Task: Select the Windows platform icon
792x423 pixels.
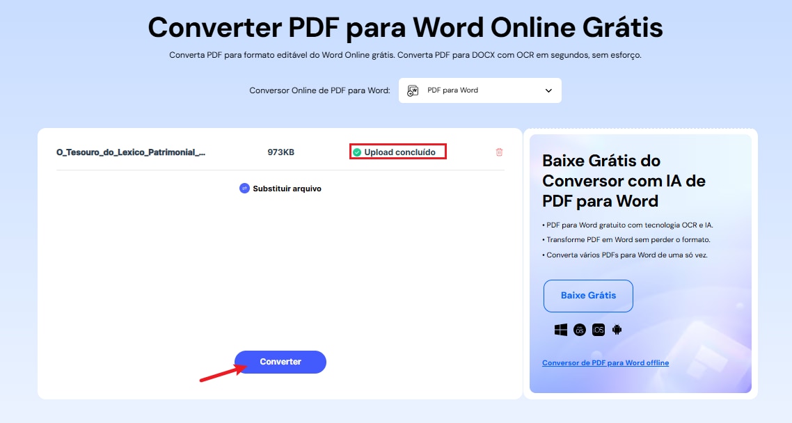Action: 561,330
